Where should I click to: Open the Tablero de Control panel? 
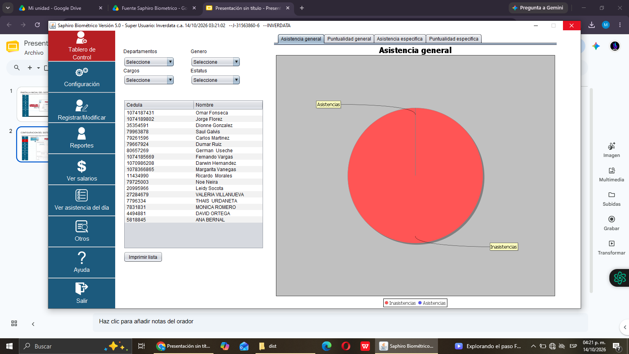tap(82, 46)
